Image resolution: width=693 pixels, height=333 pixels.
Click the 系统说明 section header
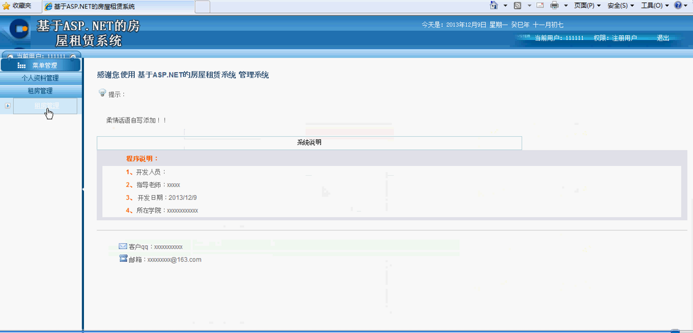[309, 143]
